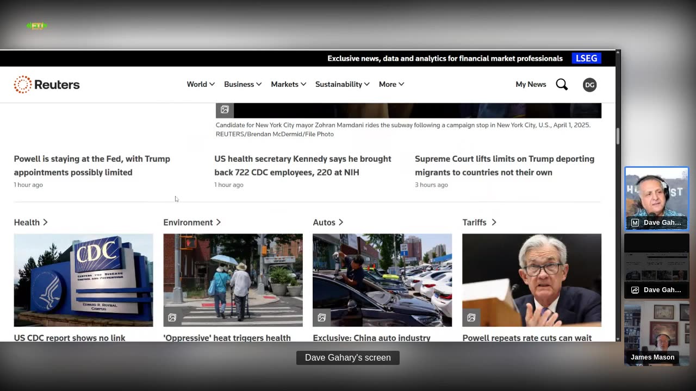
Task: Open the Tariffs section link
Action: [x=479, y=222]
